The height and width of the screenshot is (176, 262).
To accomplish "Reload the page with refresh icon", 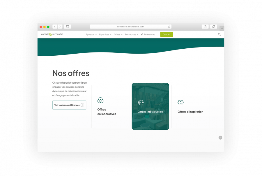I will 169,27.
